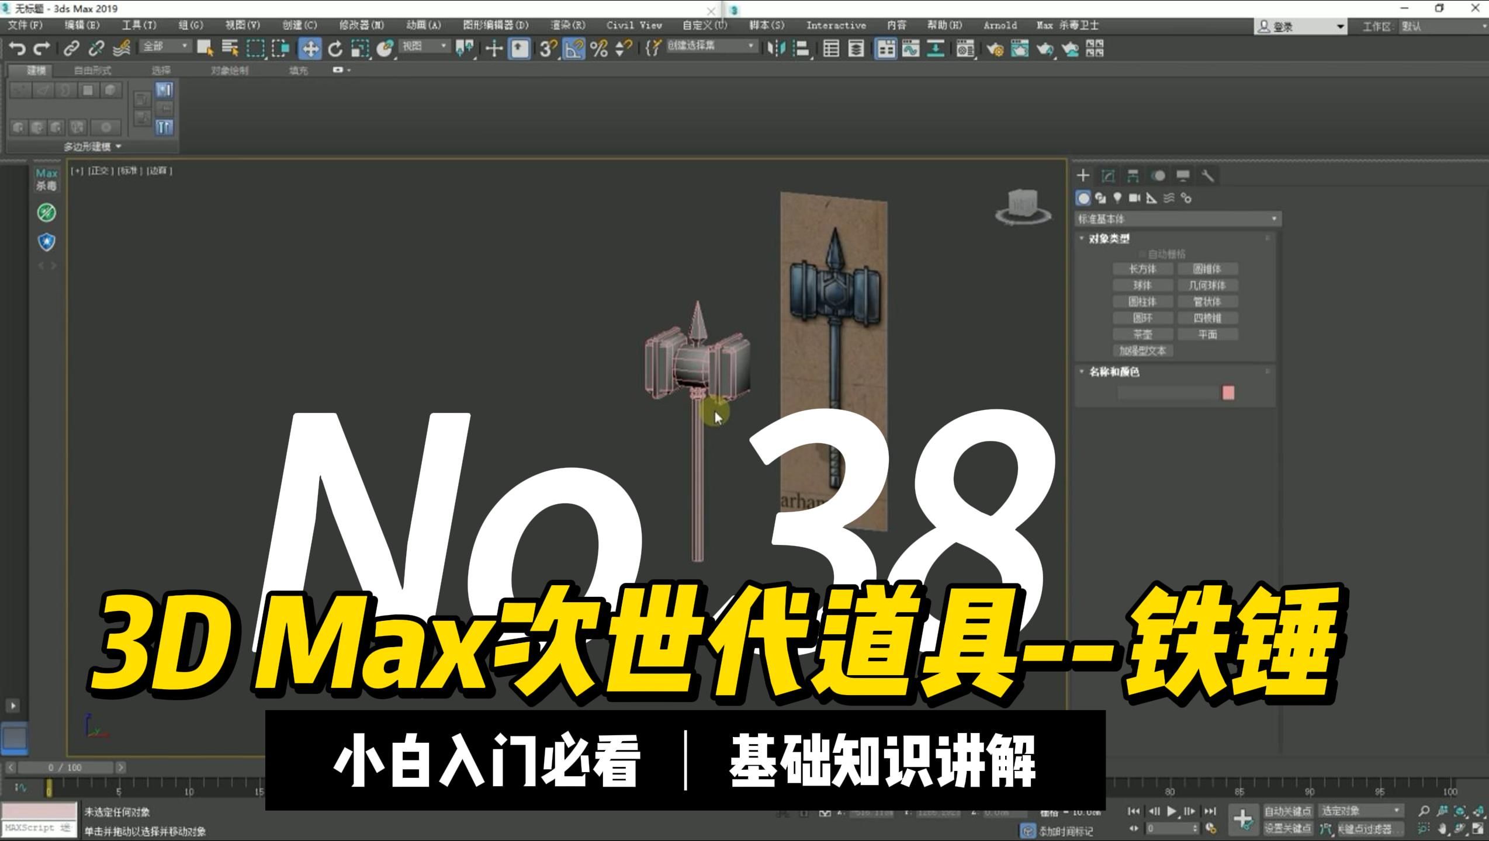
Task: Click the 长方体 creation button
Action: click(x=1142, y=269)
